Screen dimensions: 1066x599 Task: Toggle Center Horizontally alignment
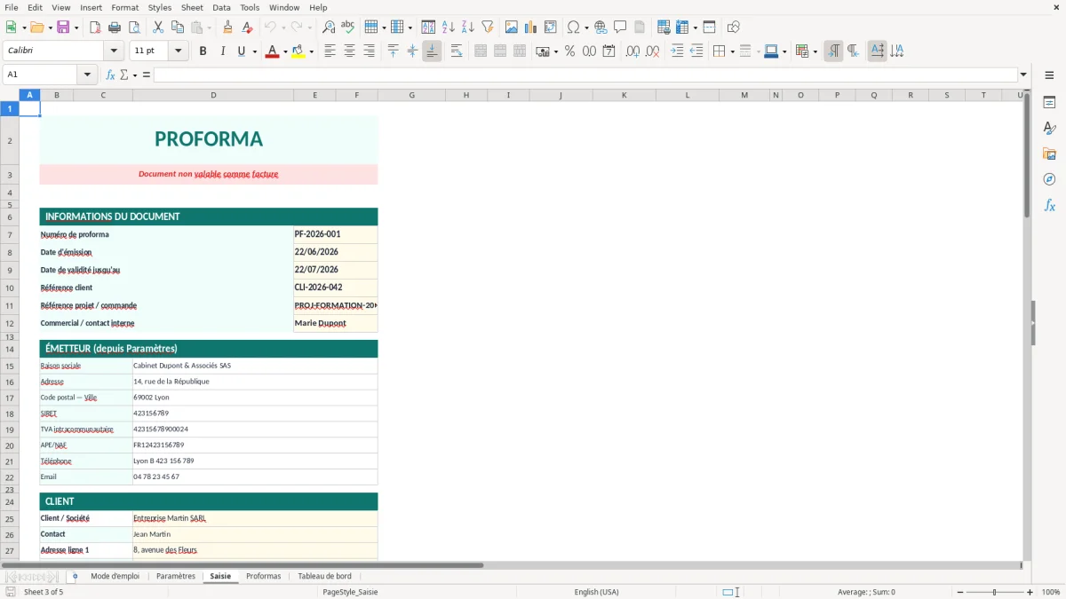pyautogui.click(x=350, y=51)
